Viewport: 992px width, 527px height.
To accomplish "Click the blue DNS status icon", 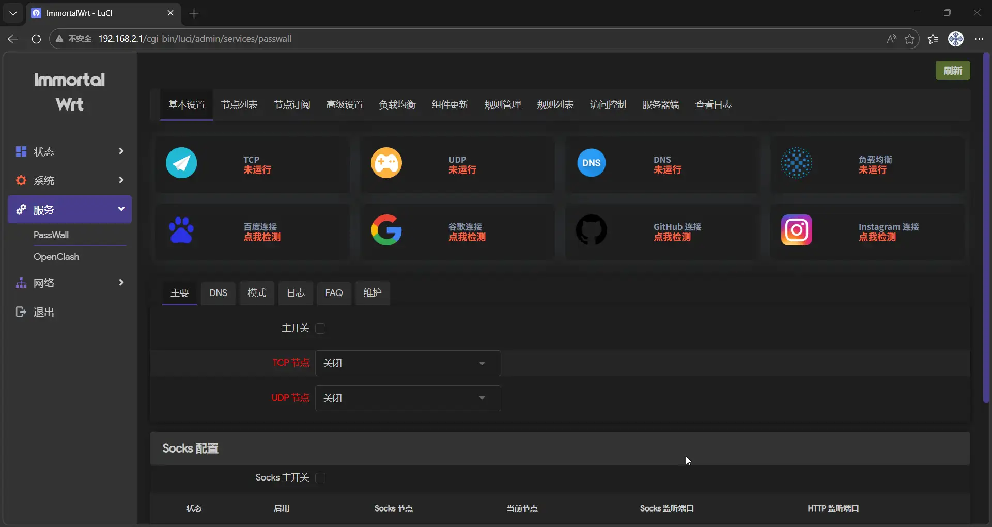I will [x=591, y=163].
